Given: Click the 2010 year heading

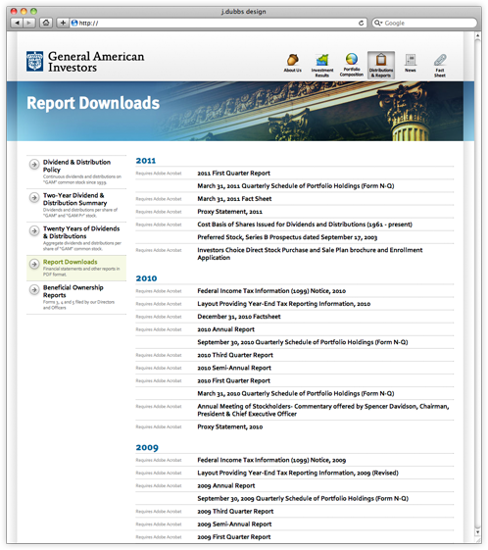Looking at the screenshot, I should pyautogui.click(x=146, y=278).
